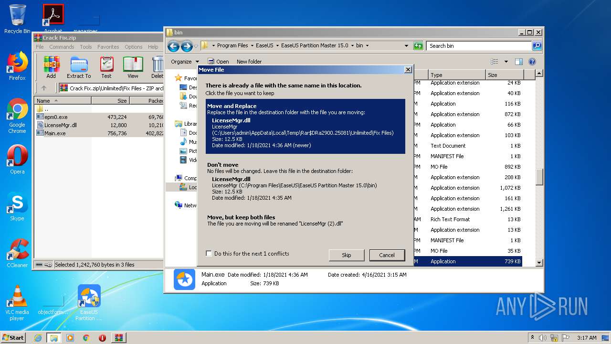Open Google Chrome desktop shortcut
This screenshot has width=611, height=344.
(x=17, y=116)
